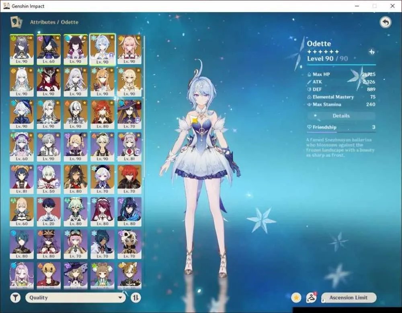Select the orange-haired Lv. 80 character portrait
The width and height of the screenshot is (402, 313).
[x=103, y=114]
